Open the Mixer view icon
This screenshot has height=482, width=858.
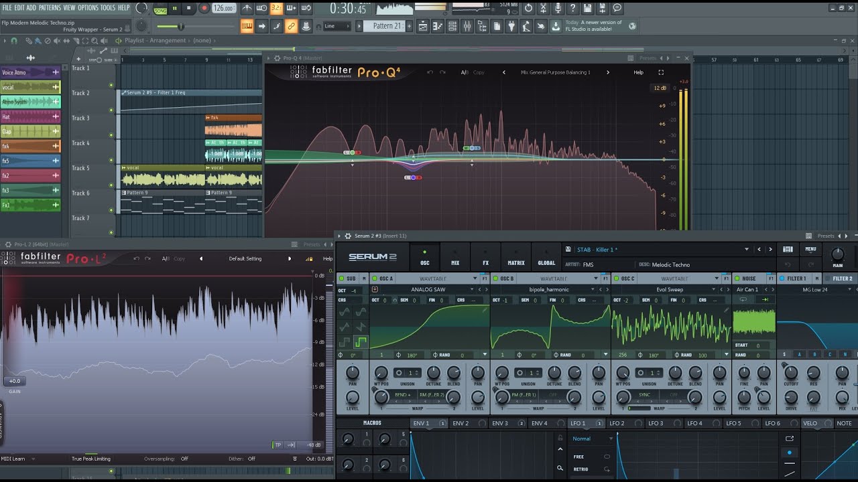(467, 26)
